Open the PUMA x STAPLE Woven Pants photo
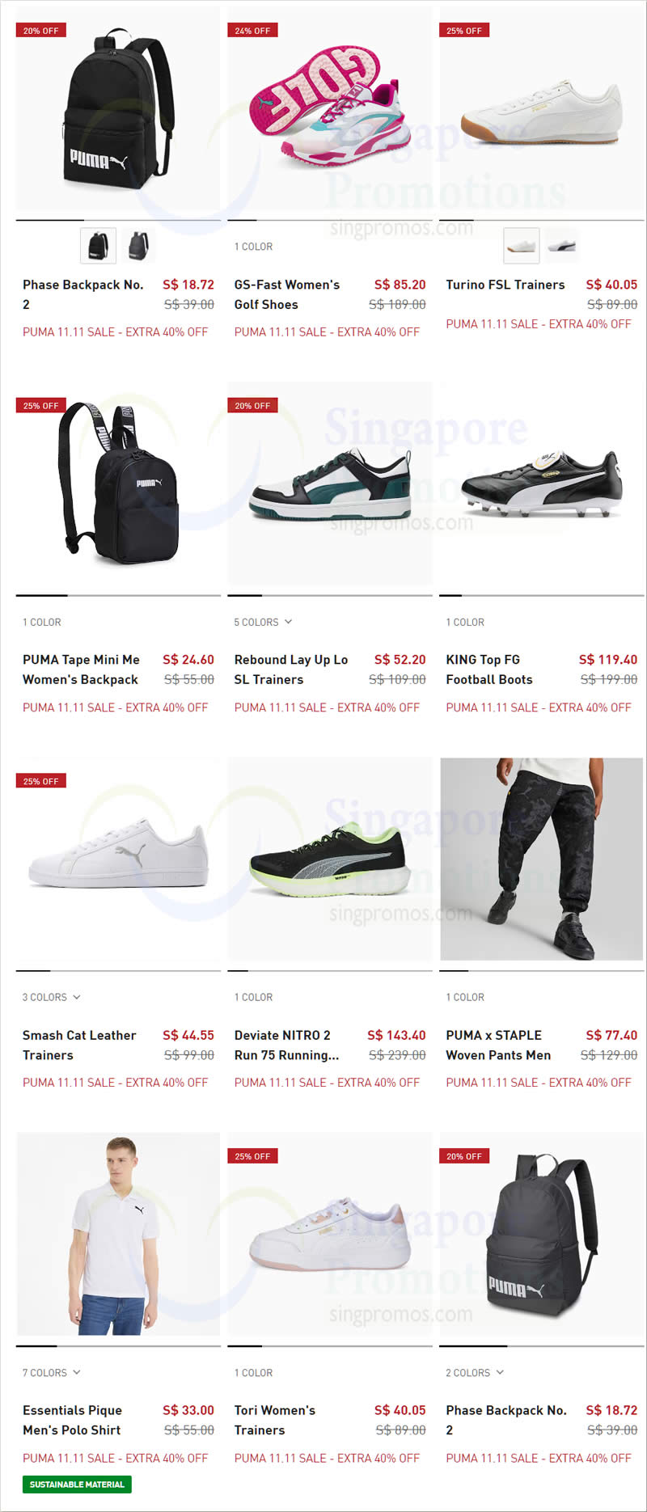647x1512 pixels. tap(541, 859)
